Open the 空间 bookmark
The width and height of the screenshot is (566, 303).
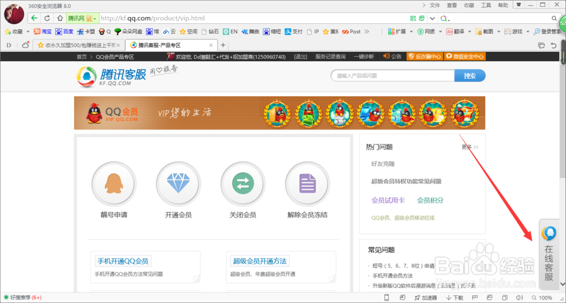tap(188, 32)
